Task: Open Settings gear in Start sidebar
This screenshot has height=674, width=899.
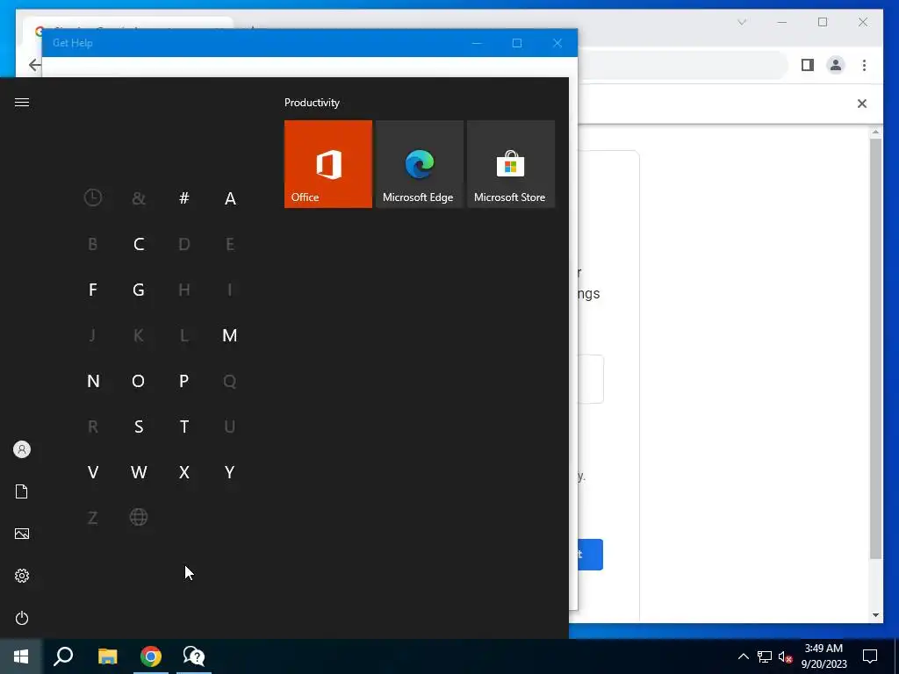Action: (x=22, y=576)
